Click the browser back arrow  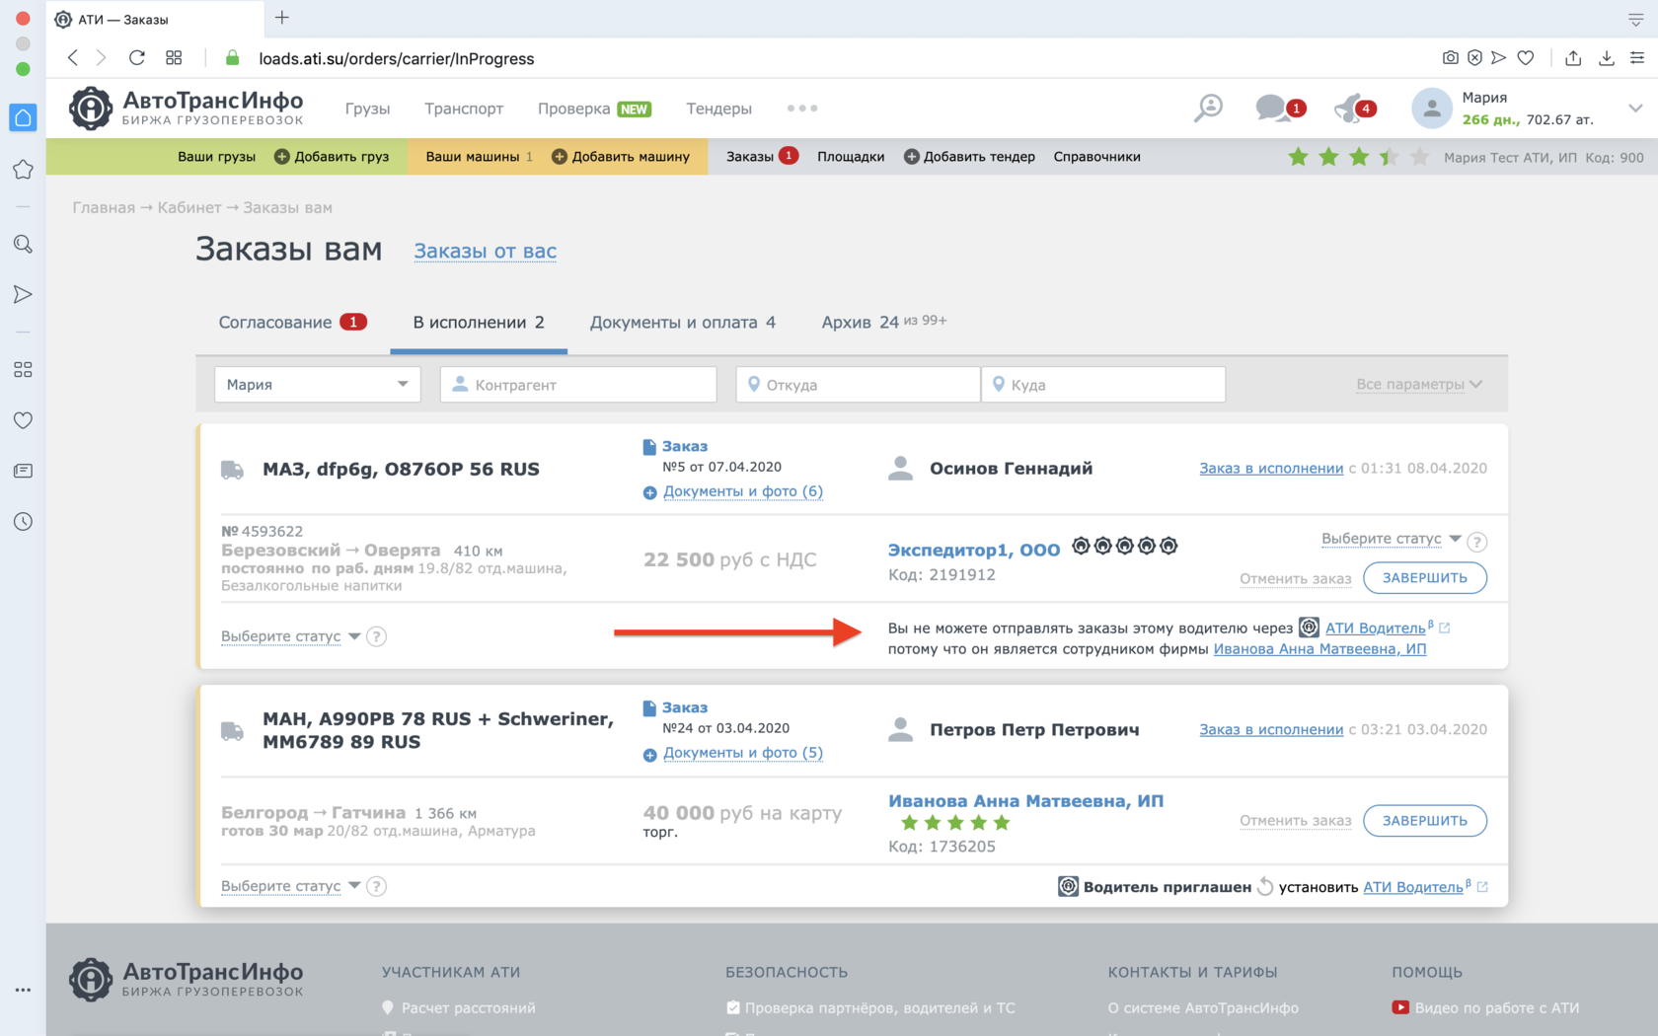point(73,58)
